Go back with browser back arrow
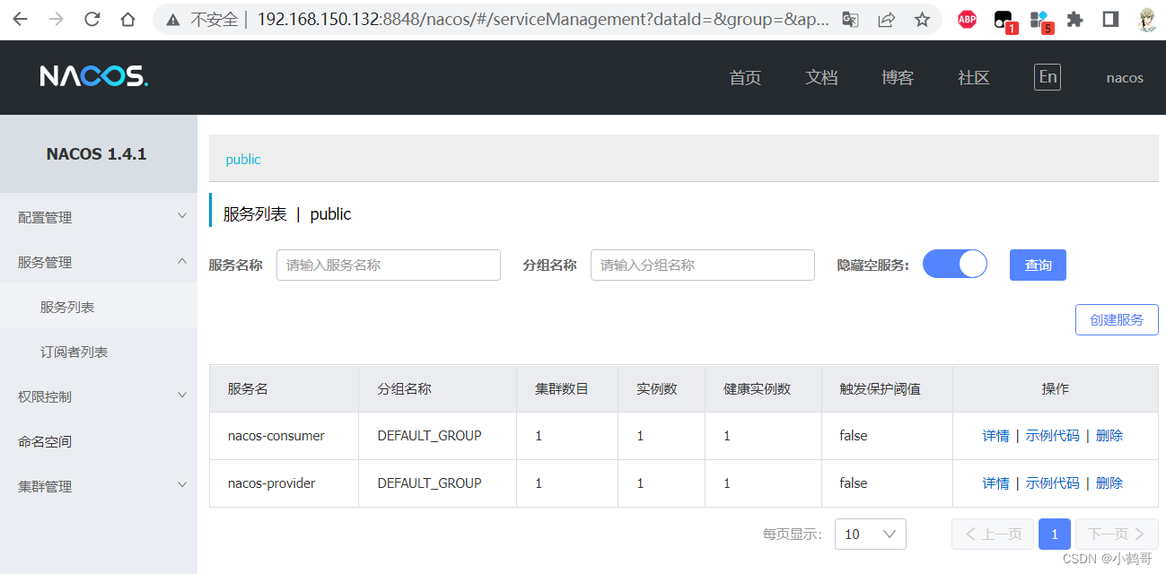This screenshot has height=574, width=1166. point(20,20)
